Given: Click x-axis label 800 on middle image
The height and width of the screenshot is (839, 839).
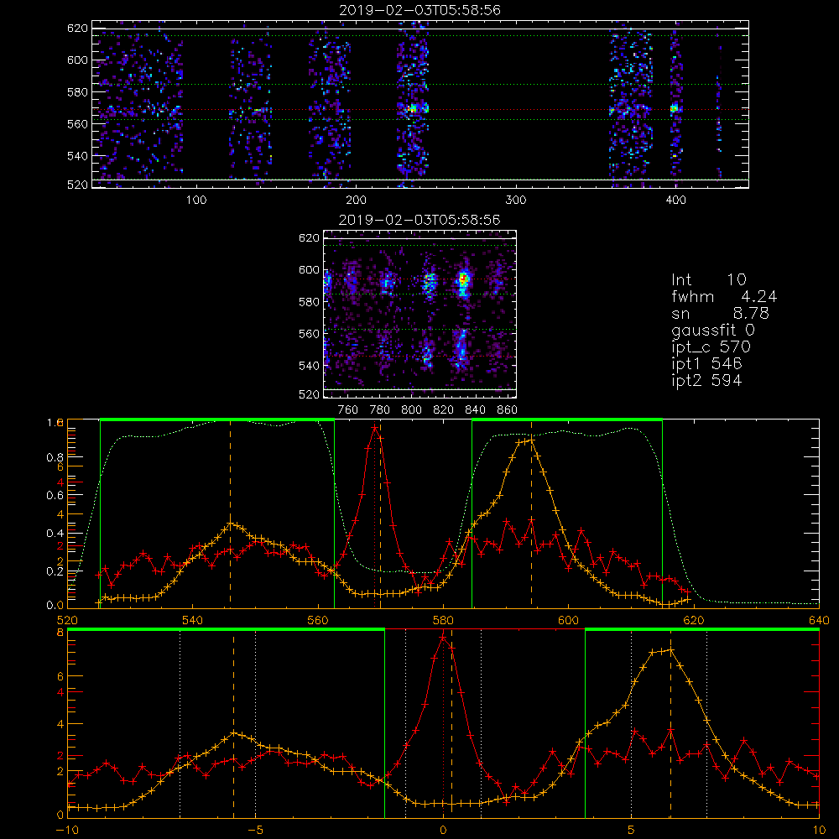Looking at the screenshot, I should (x=411, y=410).
